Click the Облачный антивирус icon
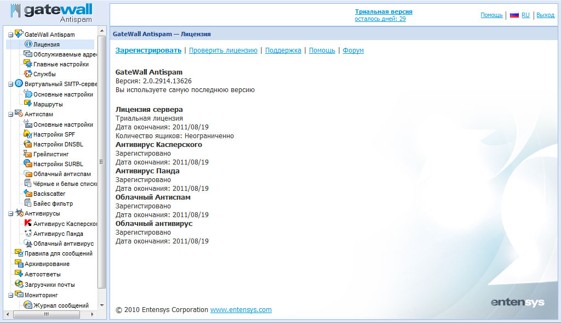The width and height of the screenshot is (561, 323). (x=28, y=243)
